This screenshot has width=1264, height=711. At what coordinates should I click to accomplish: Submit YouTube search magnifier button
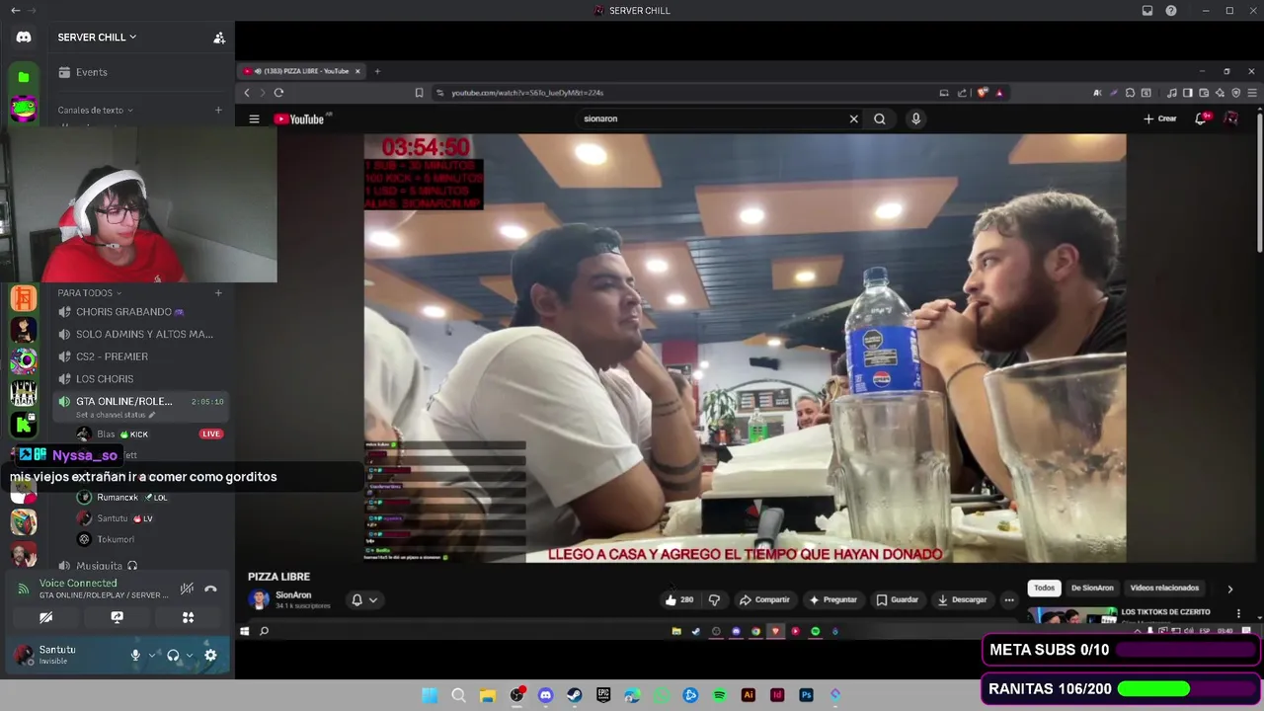tap(880, 118)
